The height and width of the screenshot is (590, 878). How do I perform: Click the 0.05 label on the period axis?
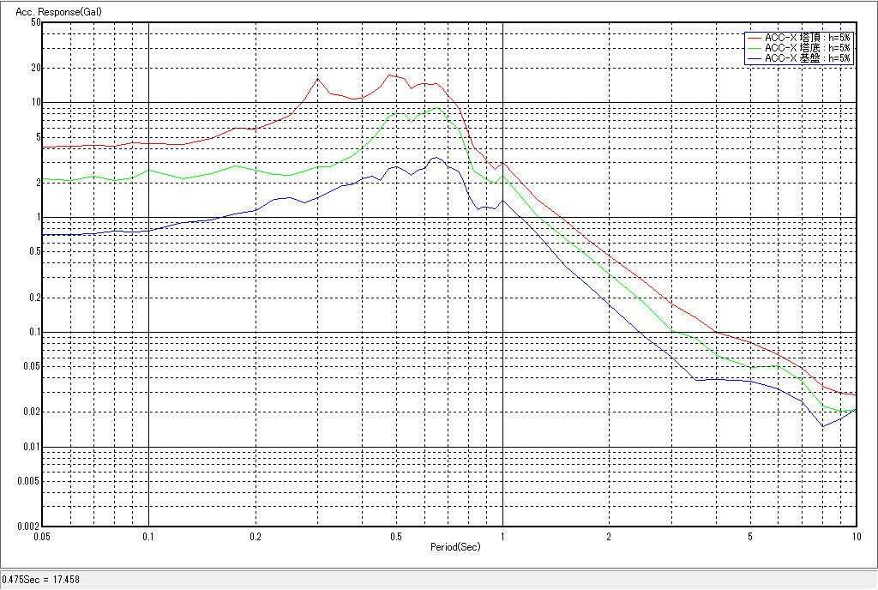pos(43,536)
